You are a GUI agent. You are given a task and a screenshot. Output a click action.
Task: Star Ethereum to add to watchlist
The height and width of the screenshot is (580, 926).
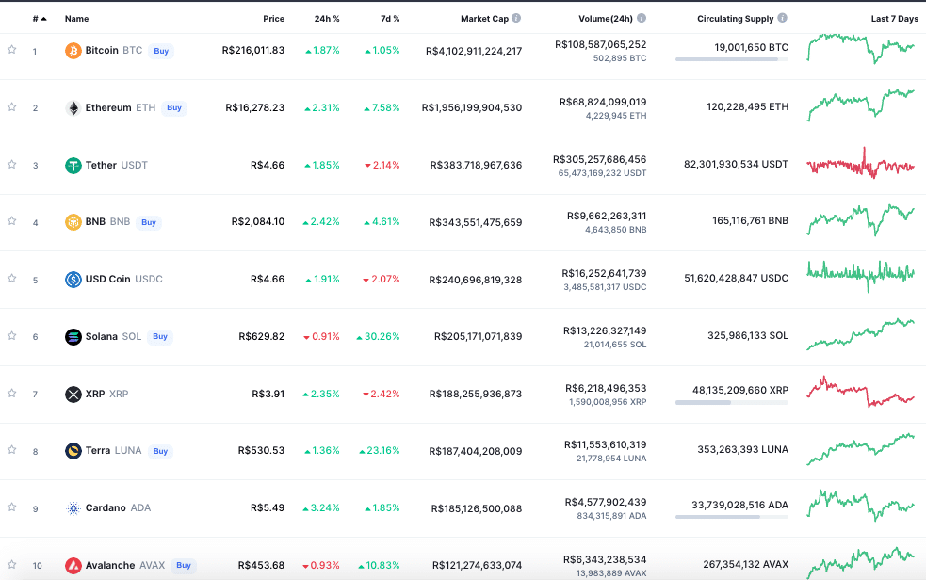pyautogui.click(x=12, y=106)
